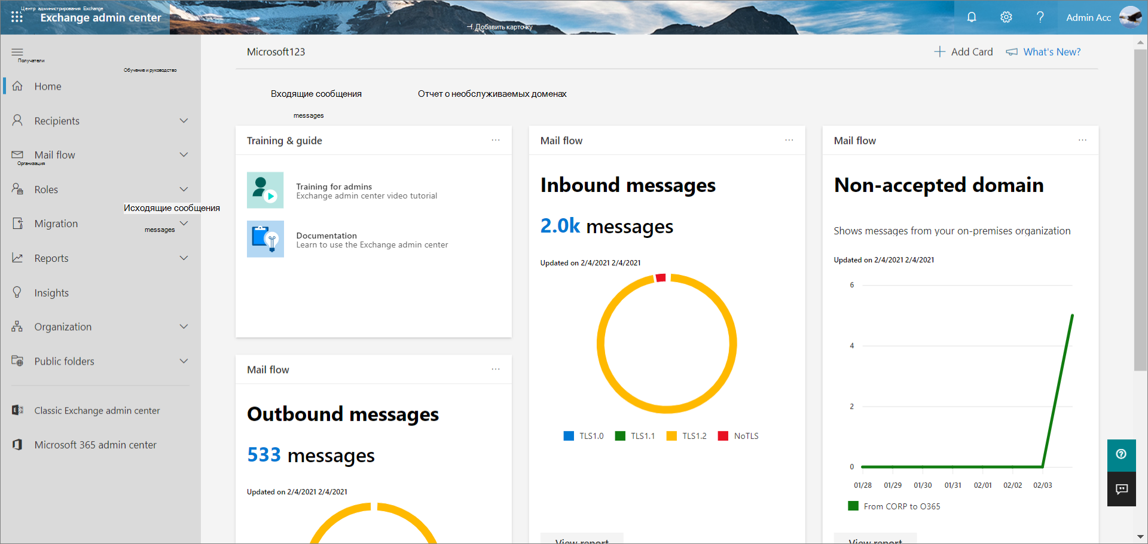This screenshot has height=544, width=1148.
Task: Click the Mail flow envelope icon
Action: (x=17, y=155)
